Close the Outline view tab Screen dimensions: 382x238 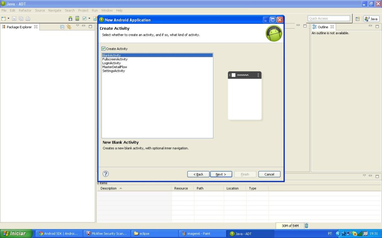pos(332,27)
